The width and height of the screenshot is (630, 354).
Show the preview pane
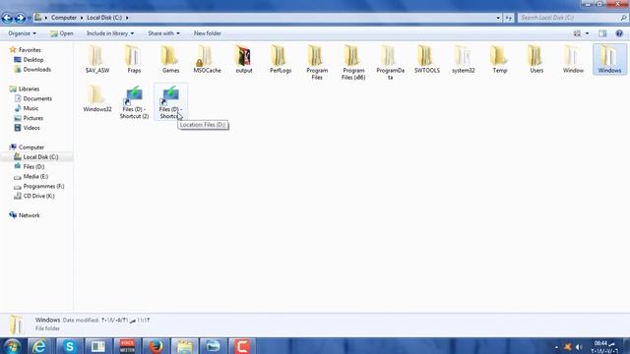tap(602, 33)
